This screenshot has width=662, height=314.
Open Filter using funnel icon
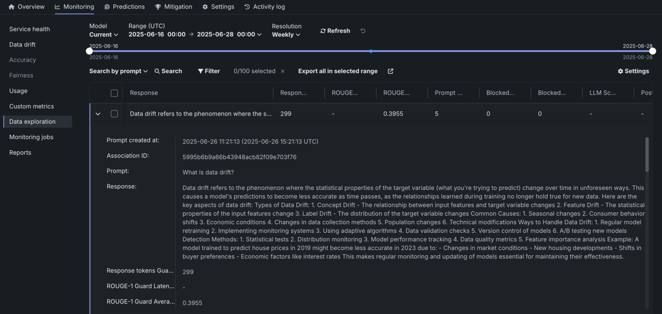(200, 71)
